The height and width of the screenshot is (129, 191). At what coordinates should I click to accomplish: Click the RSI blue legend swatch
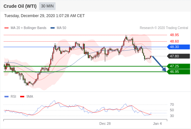(6, 97)
